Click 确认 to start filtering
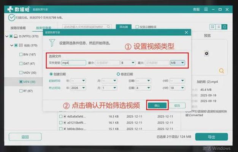 157,105
